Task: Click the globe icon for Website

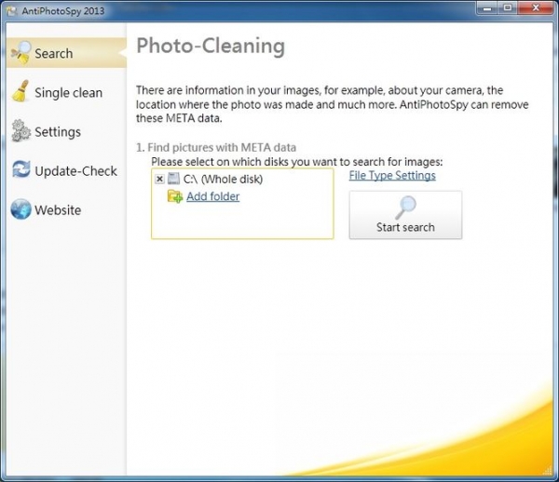Action: 20,209
